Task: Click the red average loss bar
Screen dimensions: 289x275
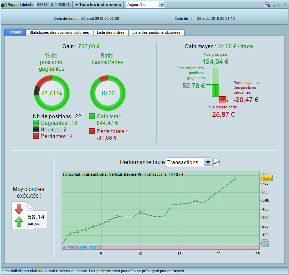Action: pos(223,99)
